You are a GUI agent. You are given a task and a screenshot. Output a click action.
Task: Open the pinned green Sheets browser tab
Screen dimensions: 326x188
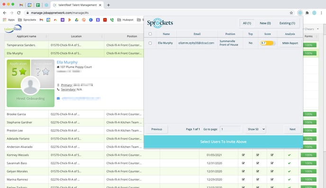[38, 5]
